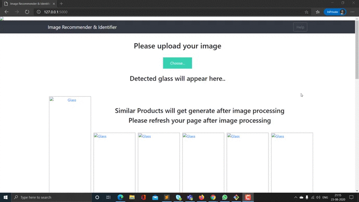359x202 pixels.
Task: Open the red Camtasia recorder taskbar icon
Action: pyautogui.click(x=248, y=197)
